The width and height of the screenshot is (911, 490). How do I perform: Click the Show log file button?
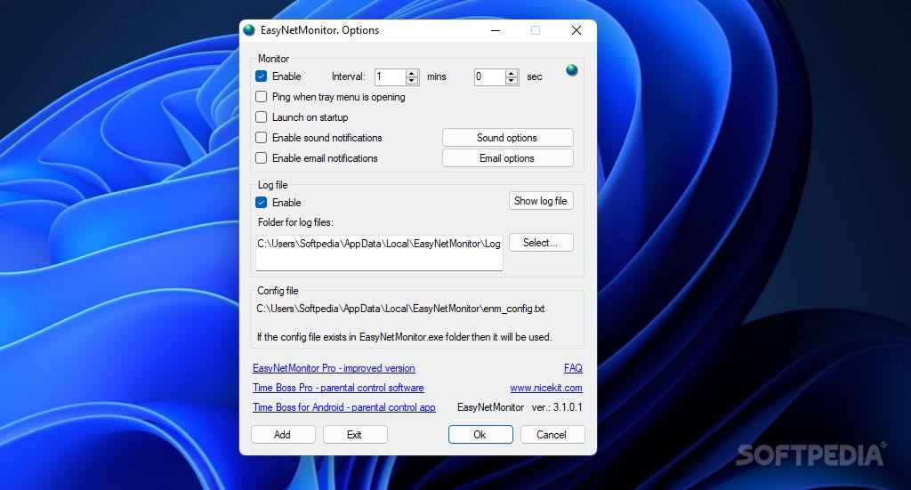point(541,201)
